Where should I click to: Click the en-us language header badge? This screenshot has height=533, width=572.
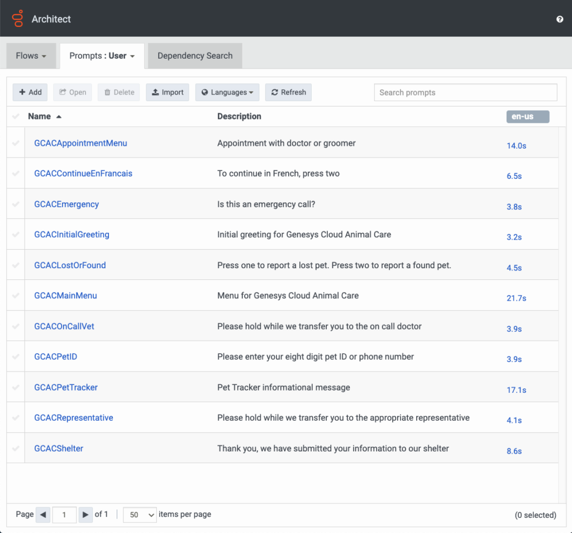(527, 117)
